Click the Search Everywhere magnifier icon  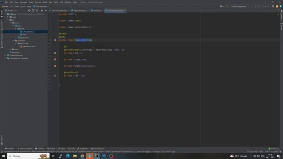pos(273,6)
